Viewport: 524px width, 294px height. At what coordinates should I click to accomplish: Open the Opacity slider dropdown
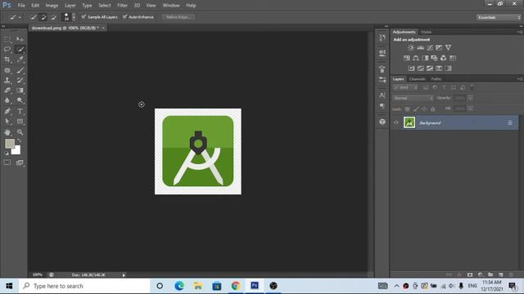(470, 98)
